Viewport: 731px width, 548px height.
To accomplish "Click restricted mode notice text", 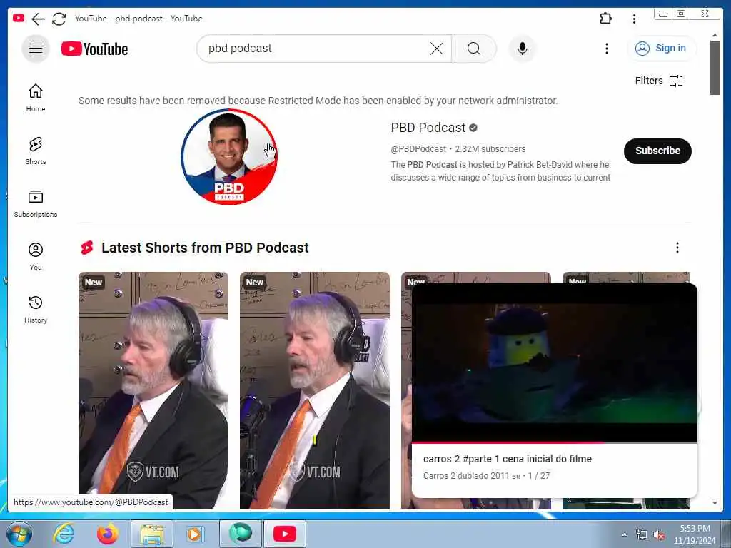I will tap(318, 101).
